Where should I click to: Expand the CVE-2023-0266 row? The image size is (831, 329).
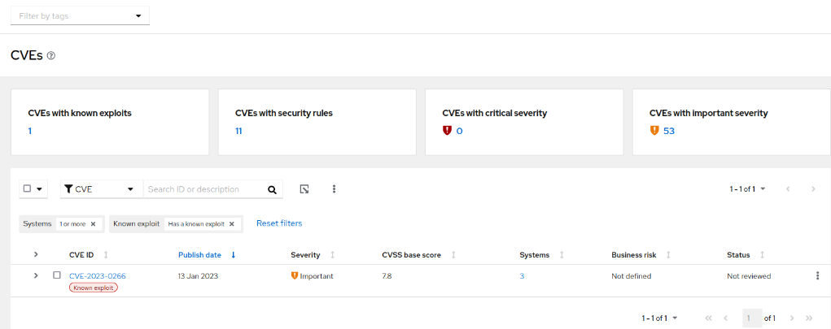[36, 275]
